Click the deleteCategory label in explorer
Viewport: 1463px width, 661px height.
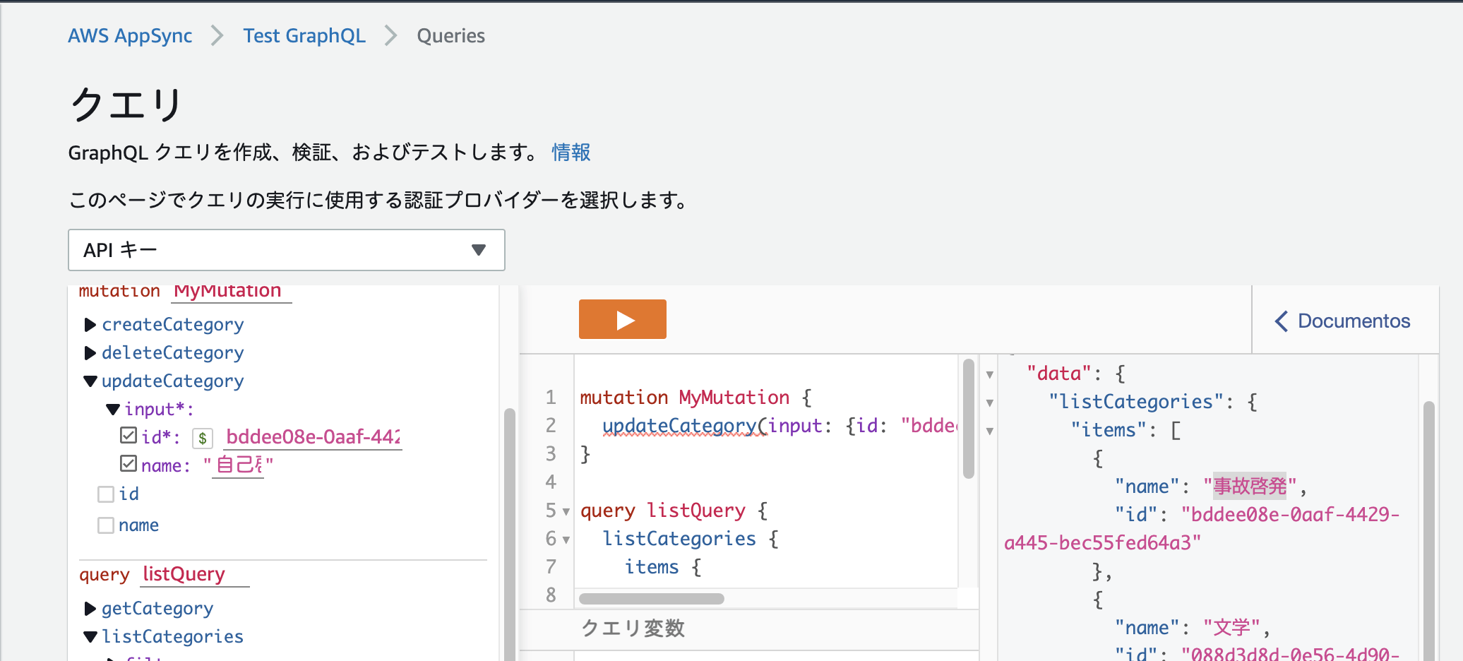coord(173,353)
